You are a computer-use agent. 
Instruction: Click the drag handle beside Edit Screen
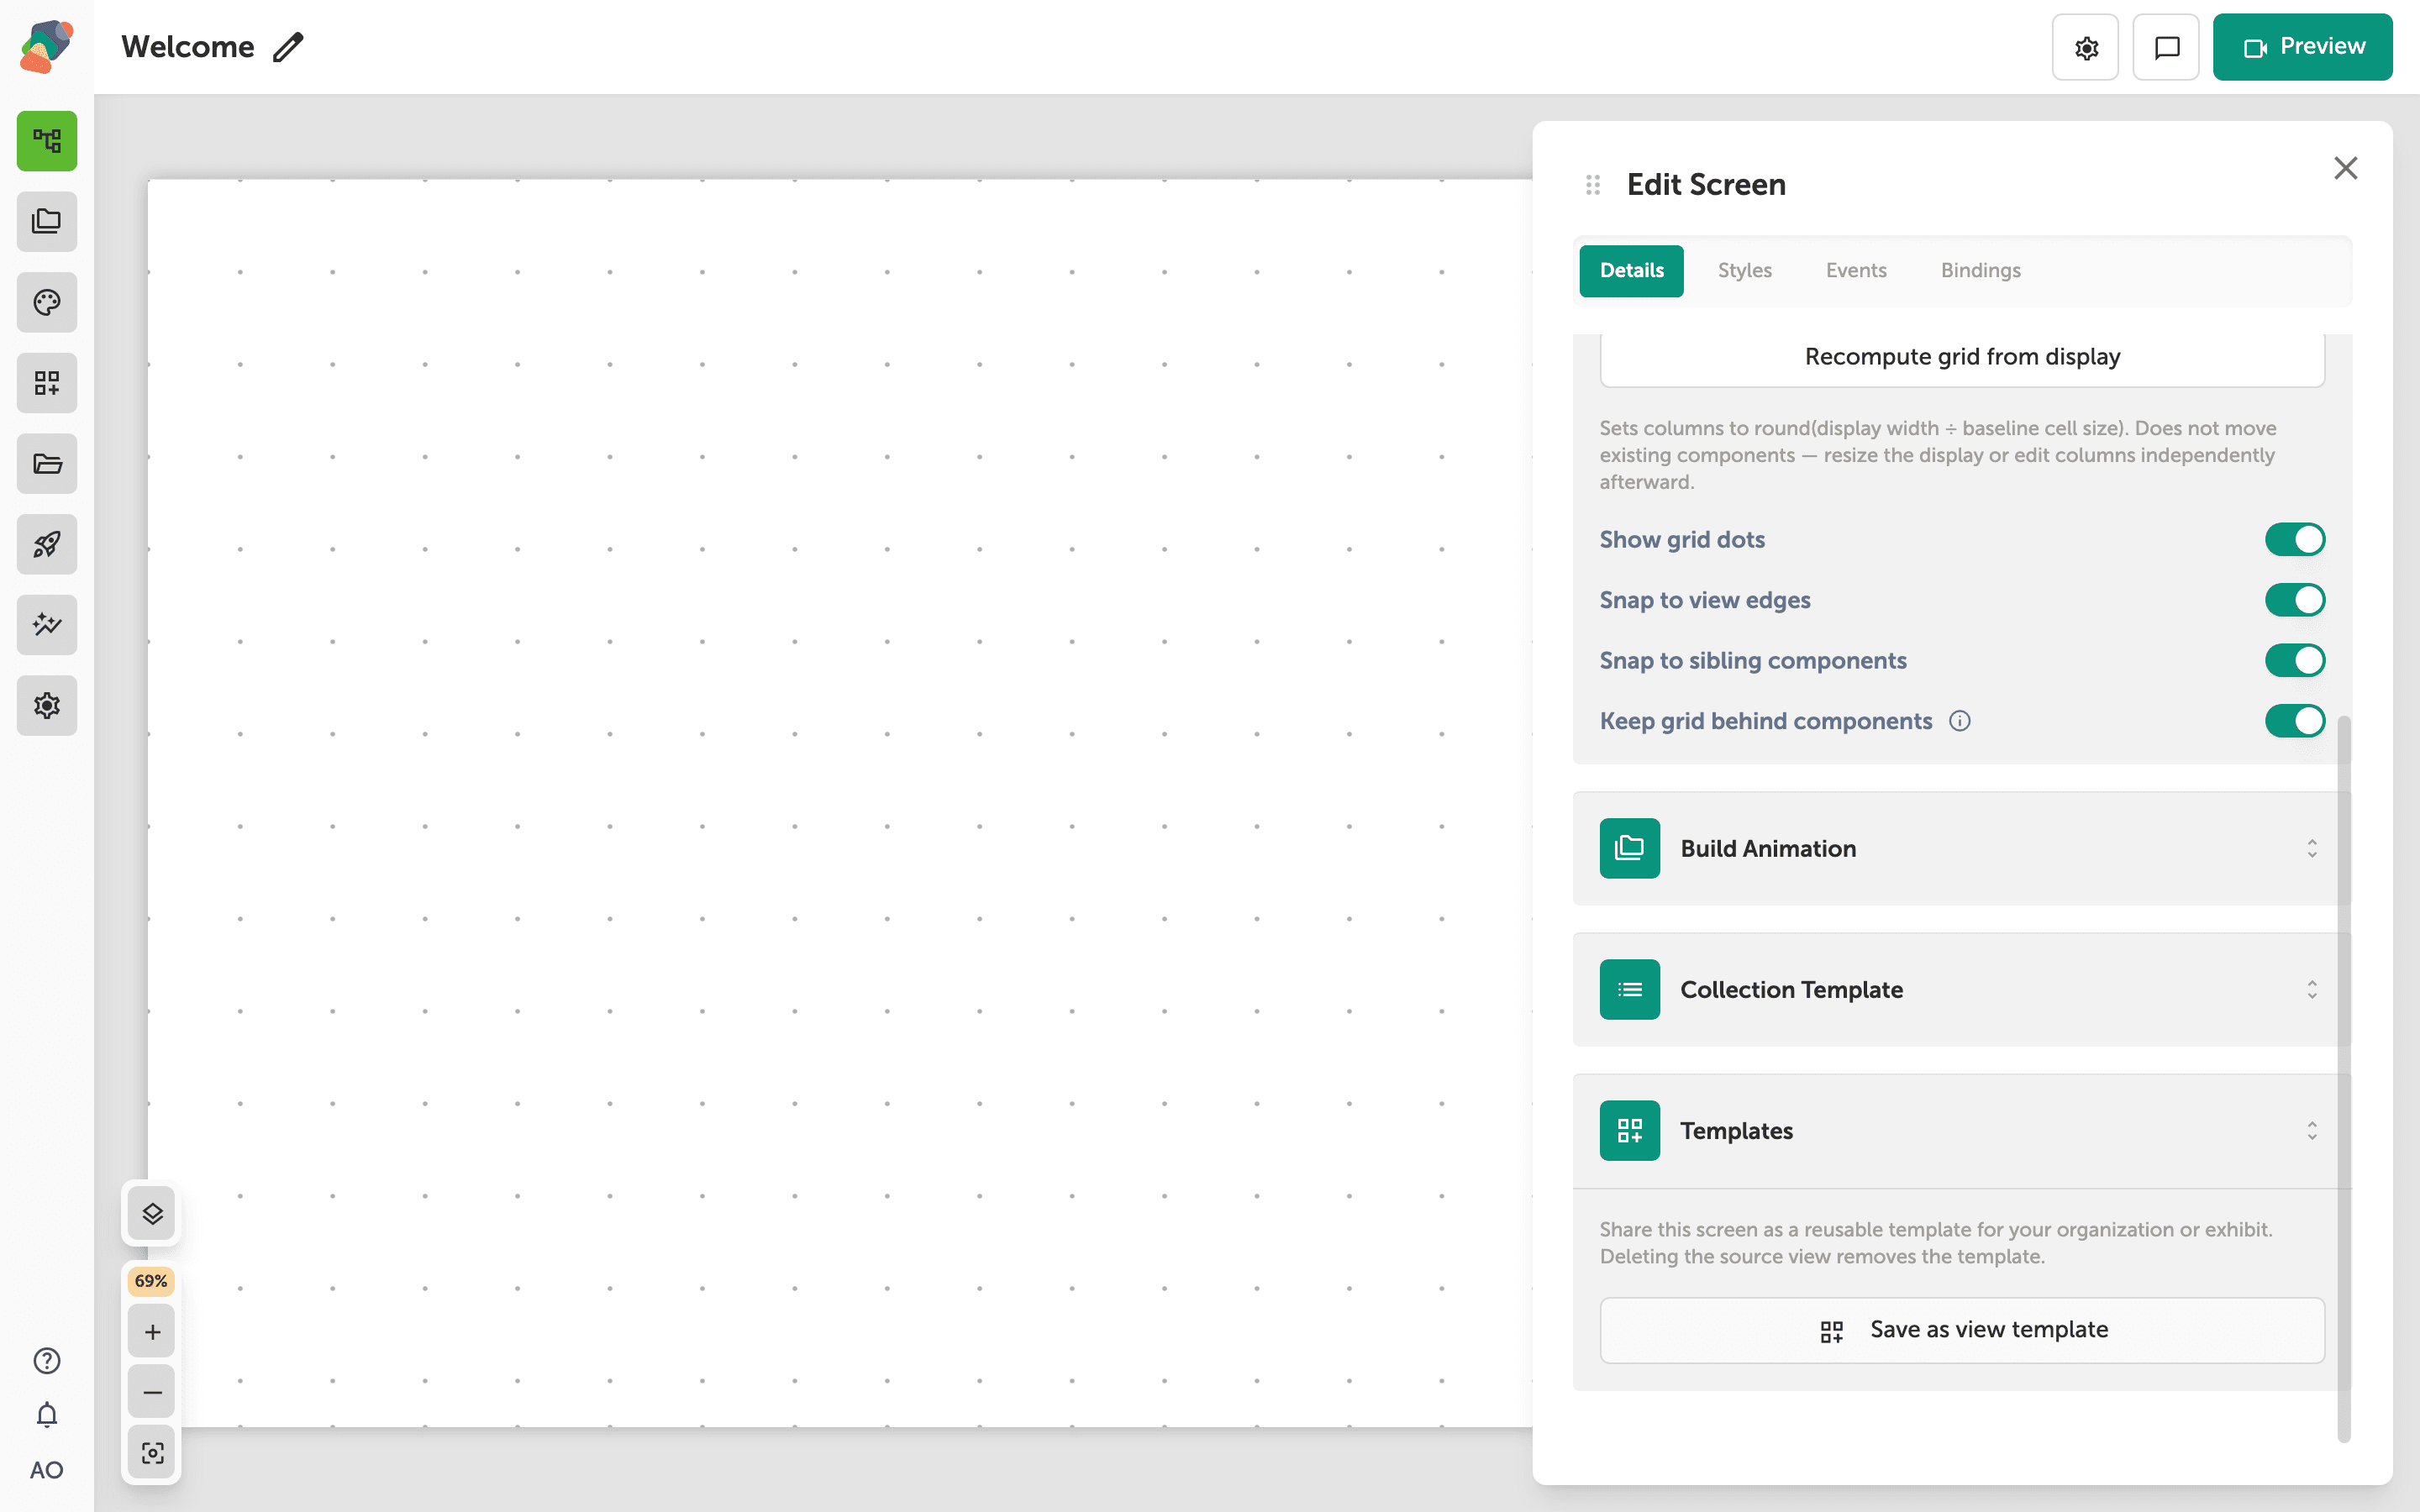[x=1593, y=185]
